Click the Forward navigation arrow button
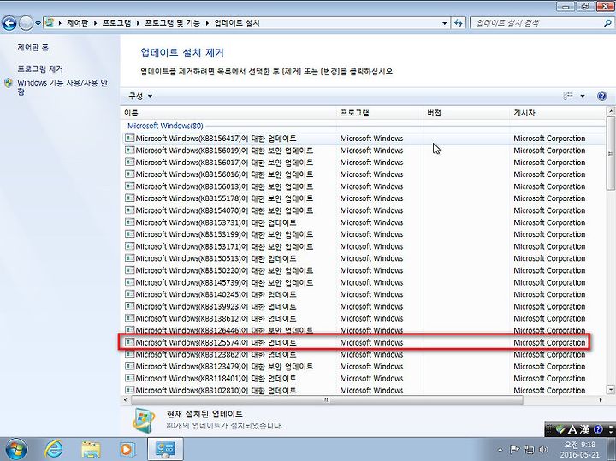 tap(26, 23)
